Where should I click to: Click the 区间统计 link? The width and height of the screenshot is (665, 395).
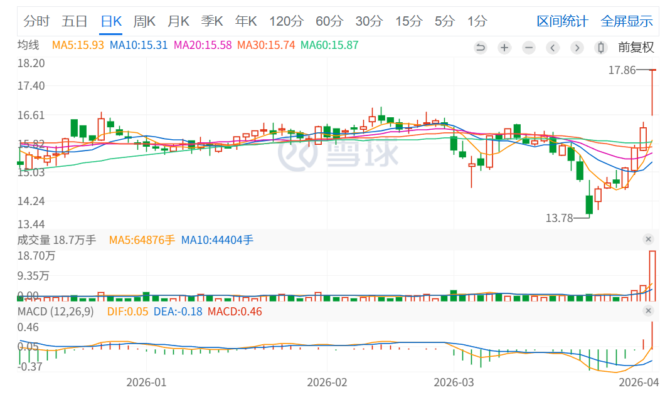(x=562, y=21)
